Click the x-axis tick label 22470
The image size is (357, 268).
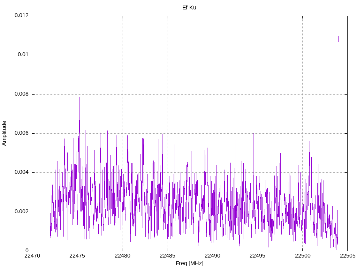click(x=32, y=256)
